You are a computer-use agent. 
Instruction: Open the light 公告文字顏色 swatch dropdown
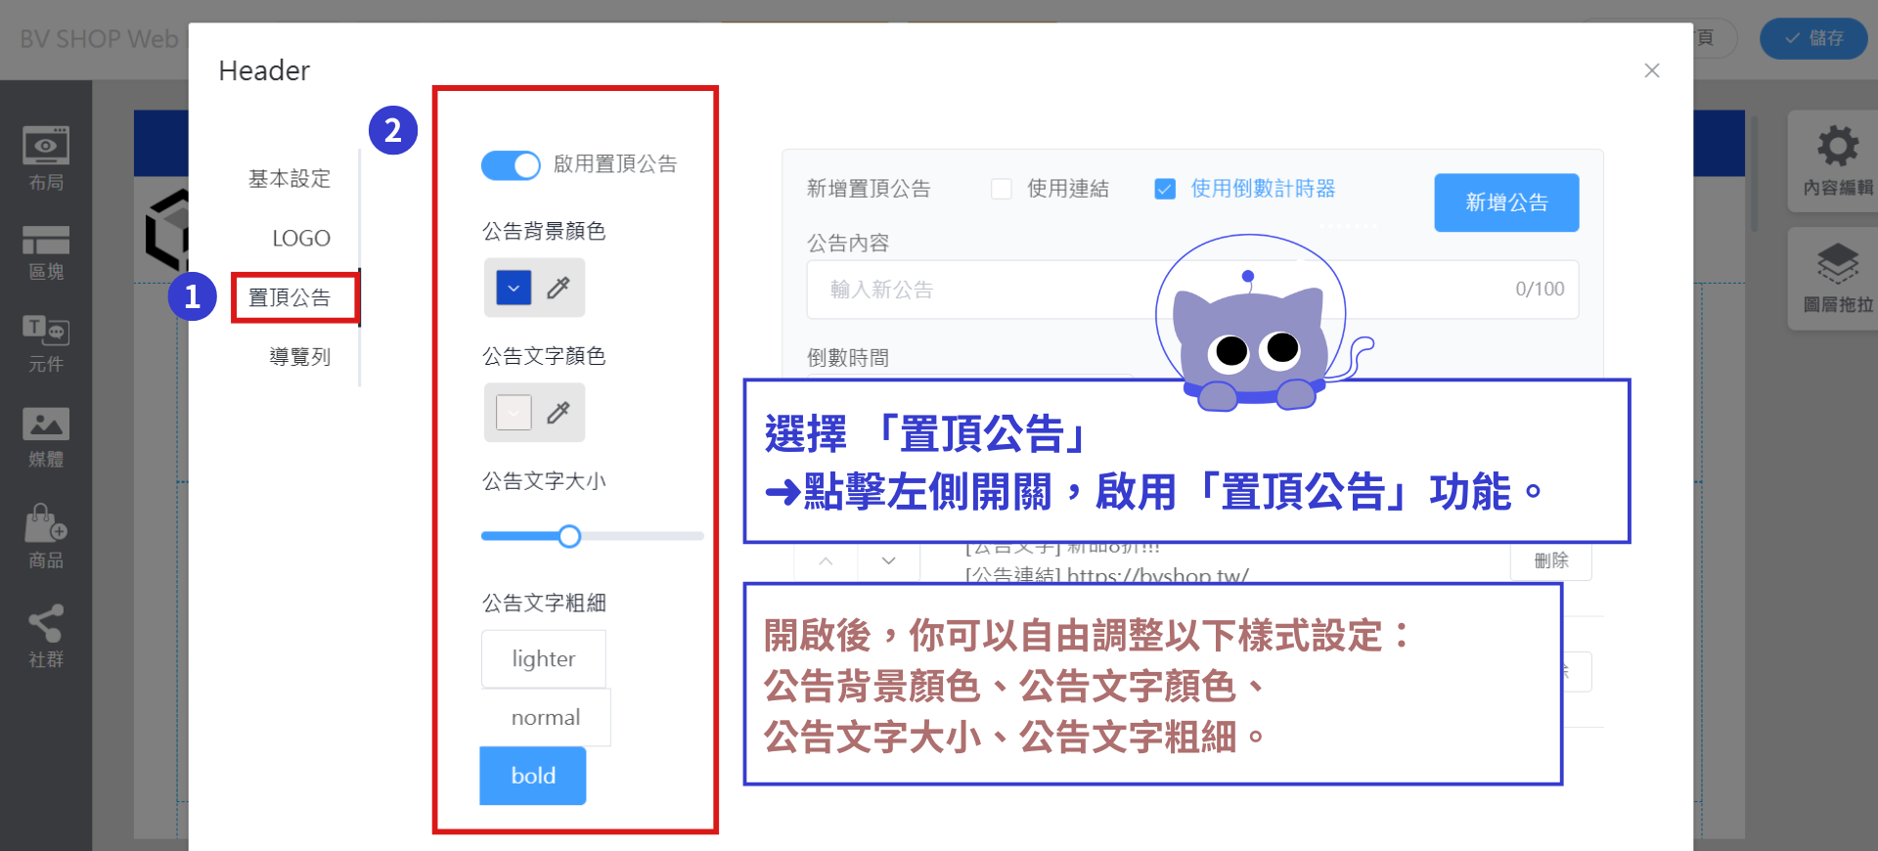tap(514, 413)
